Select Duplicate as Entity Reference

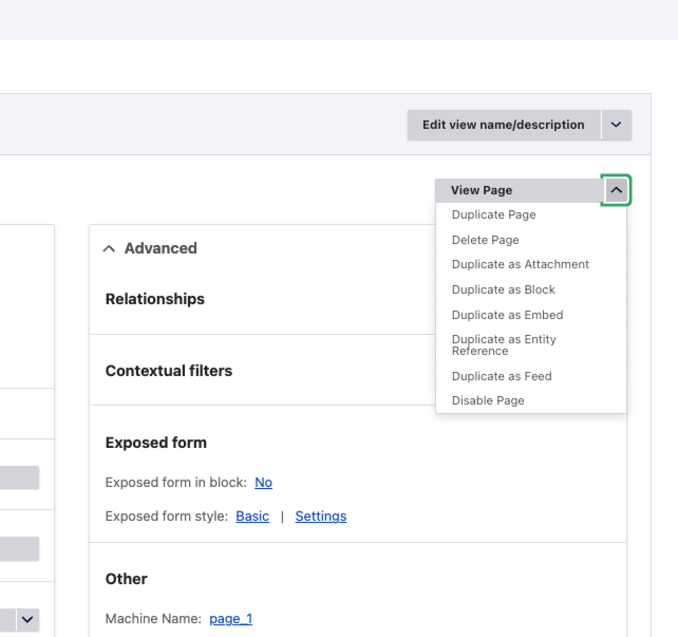(x=504, y=345)
